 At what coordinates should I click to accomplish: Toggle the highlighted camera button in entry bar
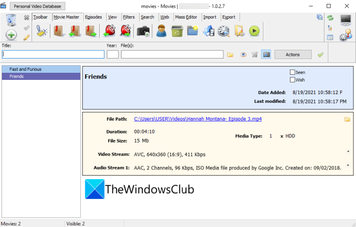tap(266, 54)
